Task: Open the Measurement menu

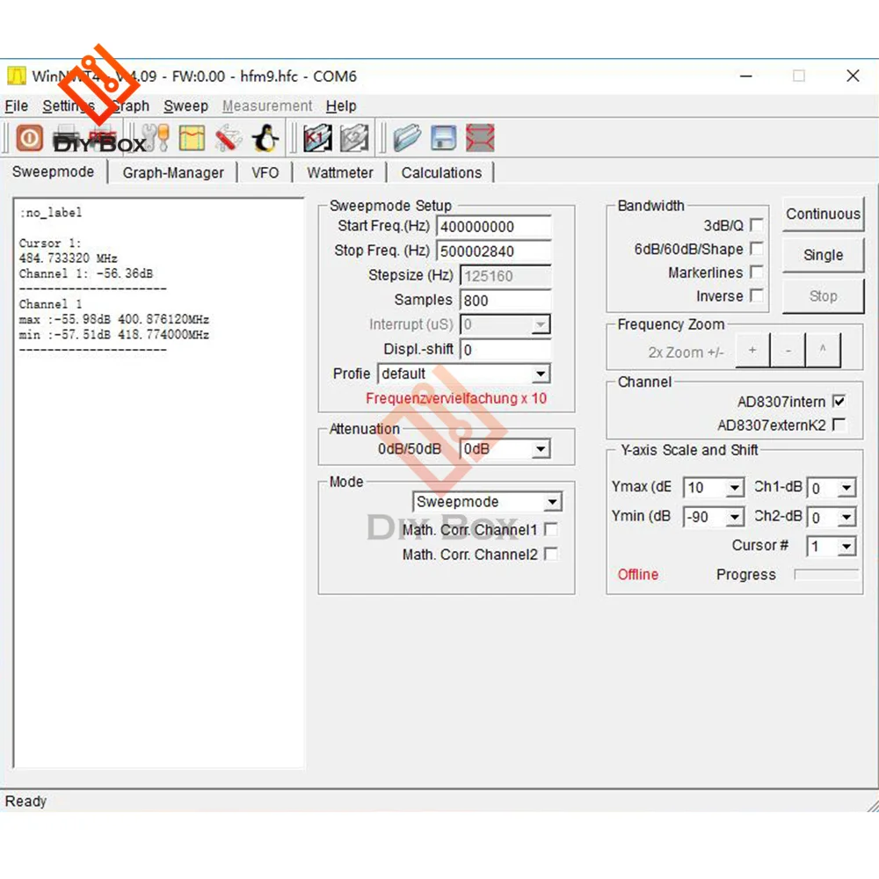Action: point(267,106)
